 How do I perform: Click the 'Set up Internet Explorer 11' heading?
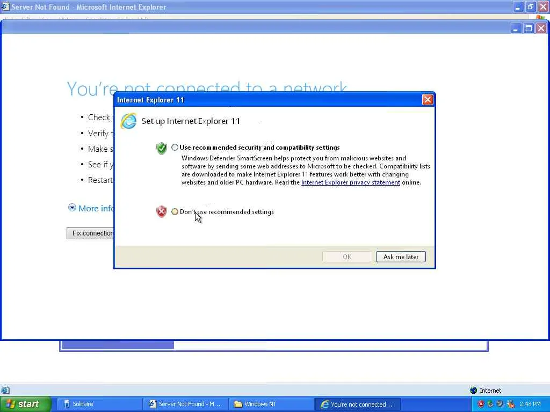point(191,121)
